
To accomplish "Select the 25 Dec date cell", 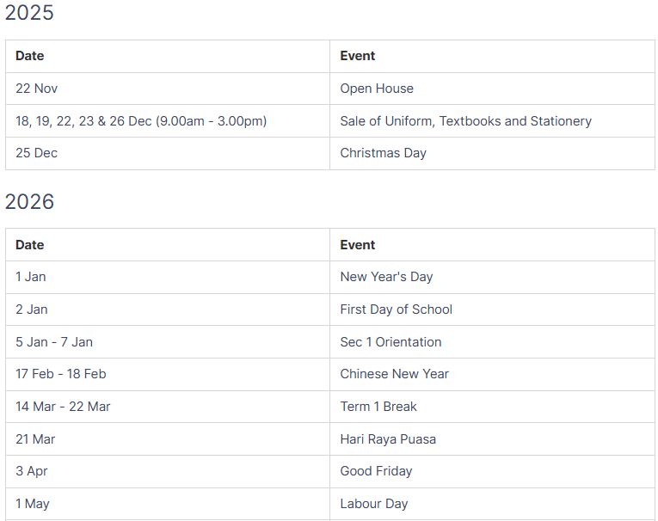I will [36, 153].
